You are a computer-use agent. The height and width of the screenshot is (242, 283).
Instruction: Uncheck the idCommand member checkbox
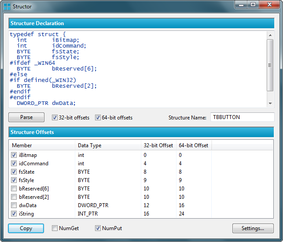point(14,164)
